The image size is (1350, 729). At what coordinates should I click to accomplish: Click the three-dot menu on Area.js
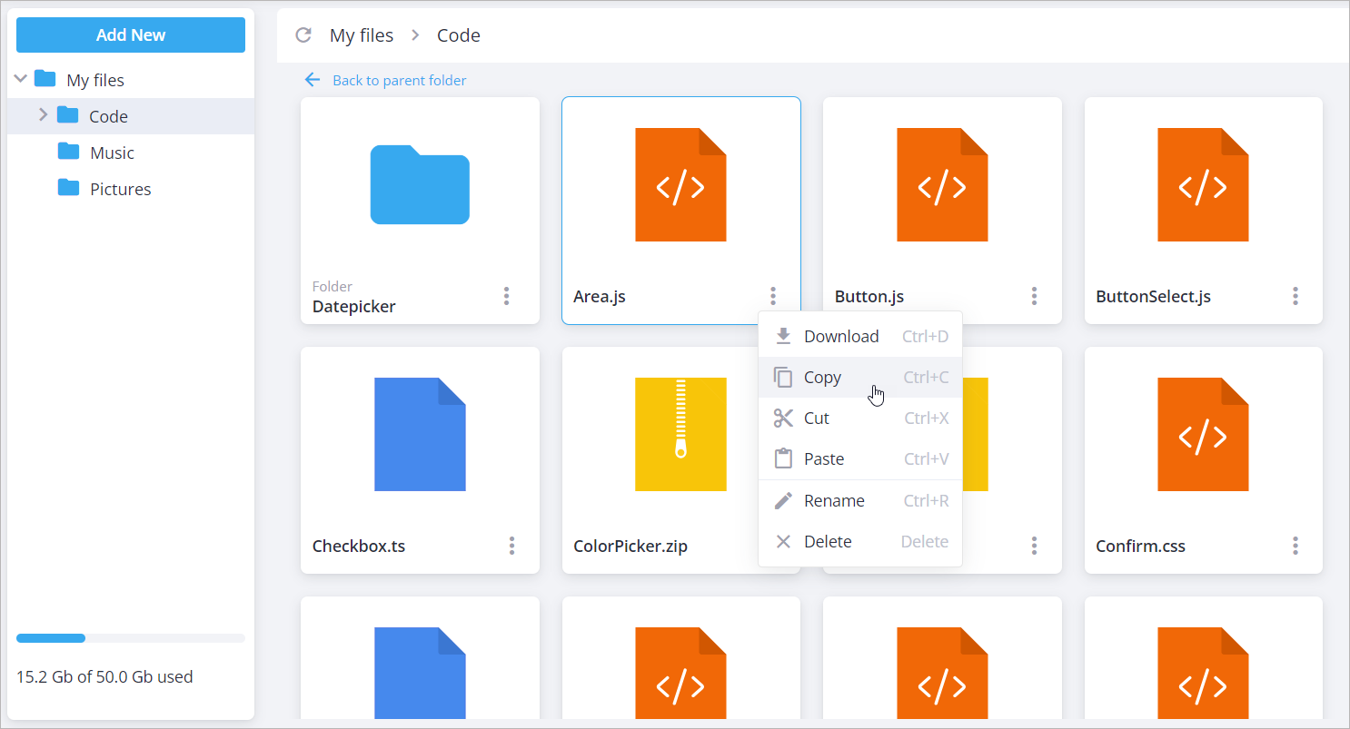click(773, 296)
